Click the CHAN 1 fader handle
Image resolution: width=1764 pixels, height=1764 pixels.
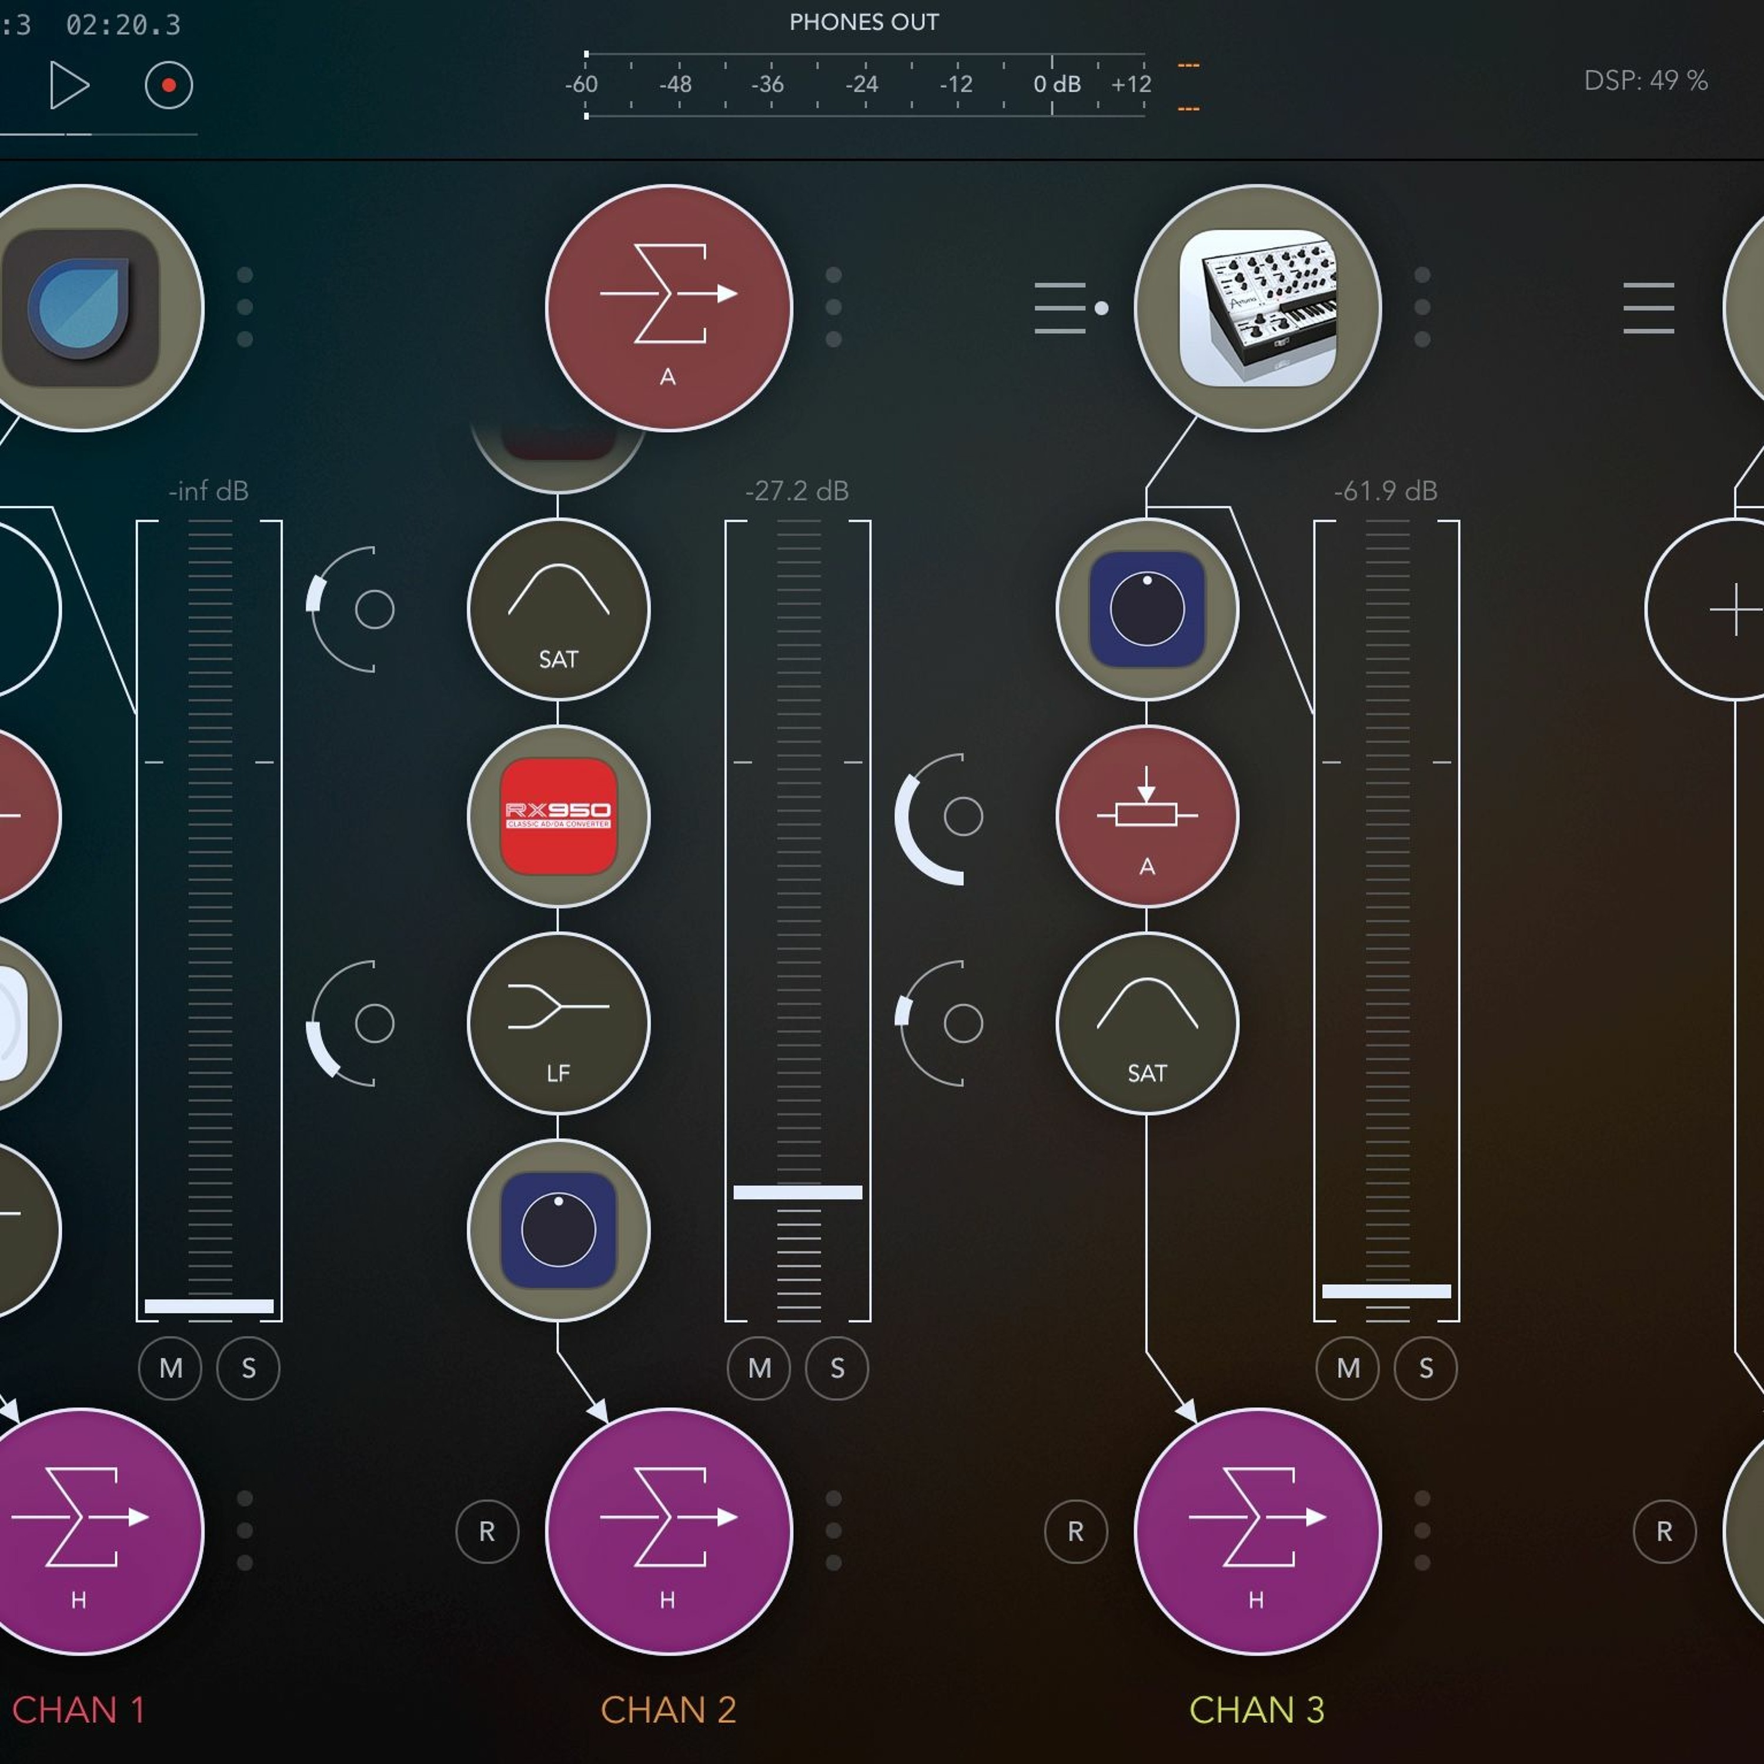click(209, 1307)
